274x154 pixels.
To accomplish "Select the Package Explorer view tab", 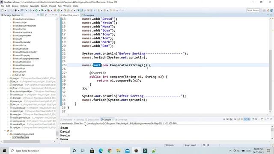I will pyautogui.click(x=12, y=15).
